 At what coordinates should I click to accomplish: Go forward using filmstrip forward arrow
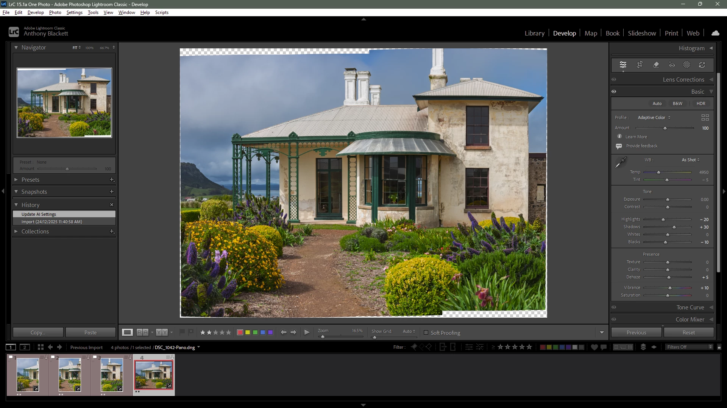[59, 347]
